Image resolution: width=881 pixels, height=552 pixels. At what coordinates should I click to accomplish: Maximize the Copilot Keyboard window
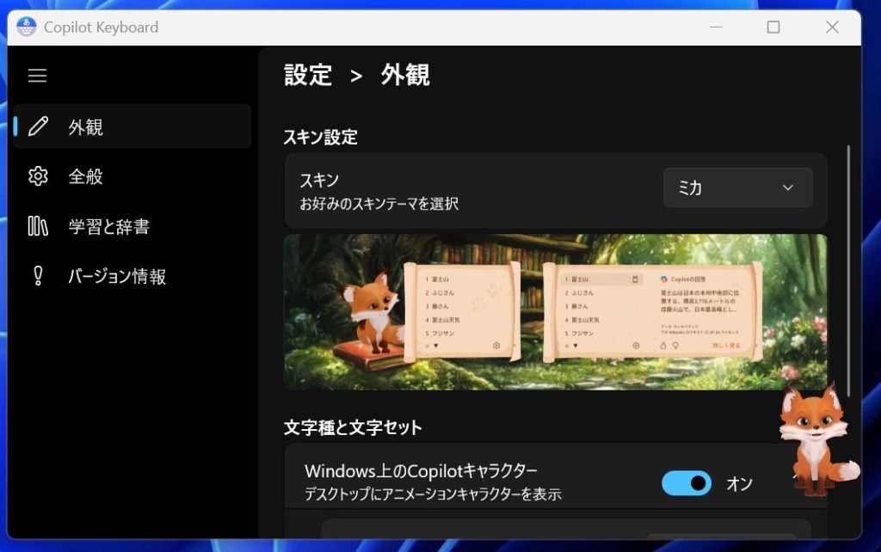pos(773,28)
